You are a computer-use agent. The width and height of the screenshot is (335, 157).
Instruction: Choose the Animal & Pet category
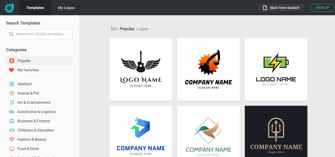point(39,93)
